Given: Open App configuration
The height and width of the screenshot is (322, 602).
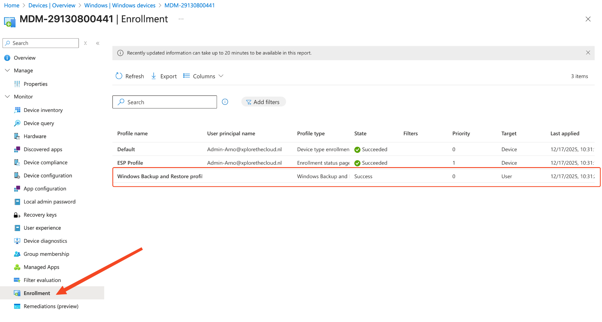Looking at the screenshot, I should [x=45, y=188].
